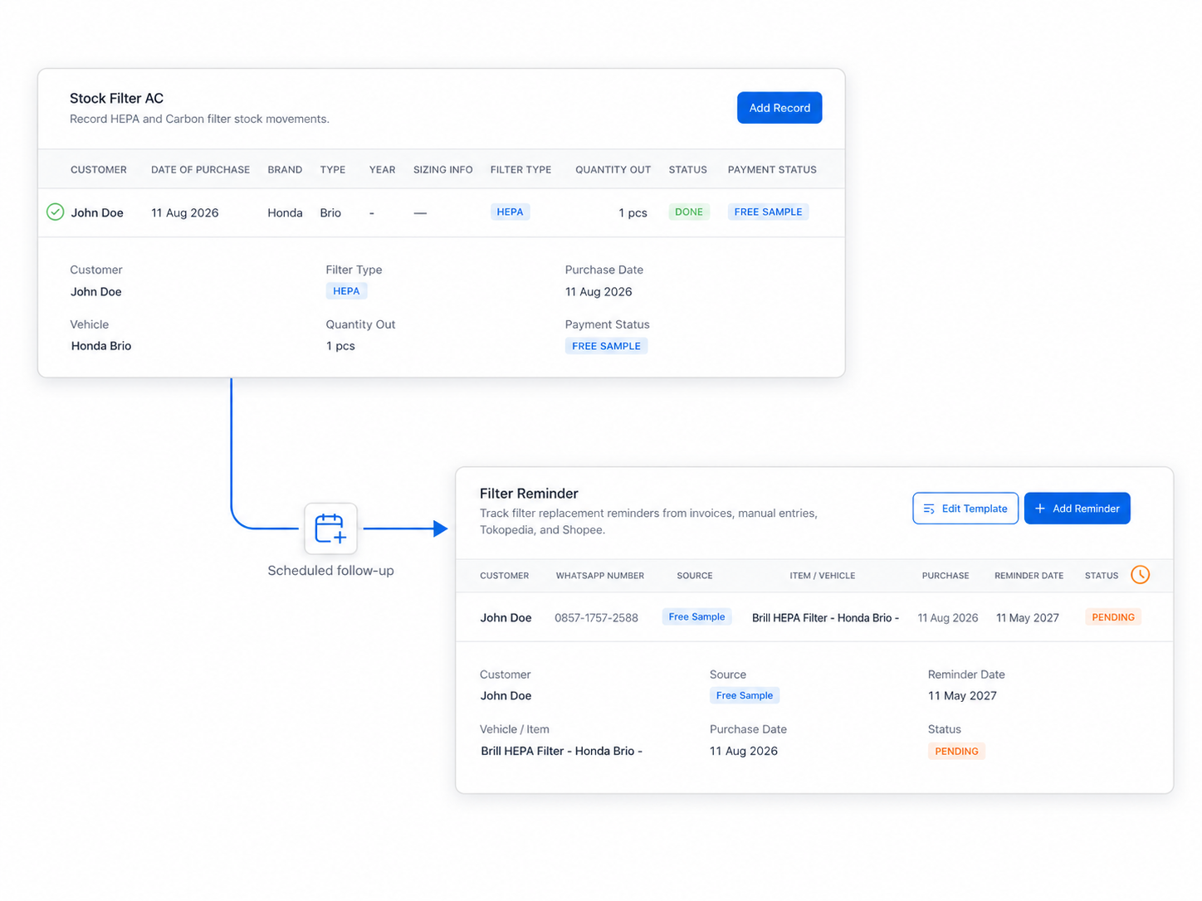Viewport: 1202px width, 901px height.
Task: Click the Edit Template list icon
Action: coord(929,509)
